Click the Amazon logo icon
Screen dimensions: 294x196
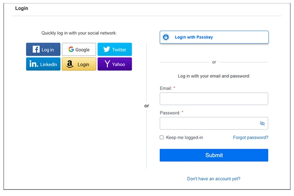[70, 64]
